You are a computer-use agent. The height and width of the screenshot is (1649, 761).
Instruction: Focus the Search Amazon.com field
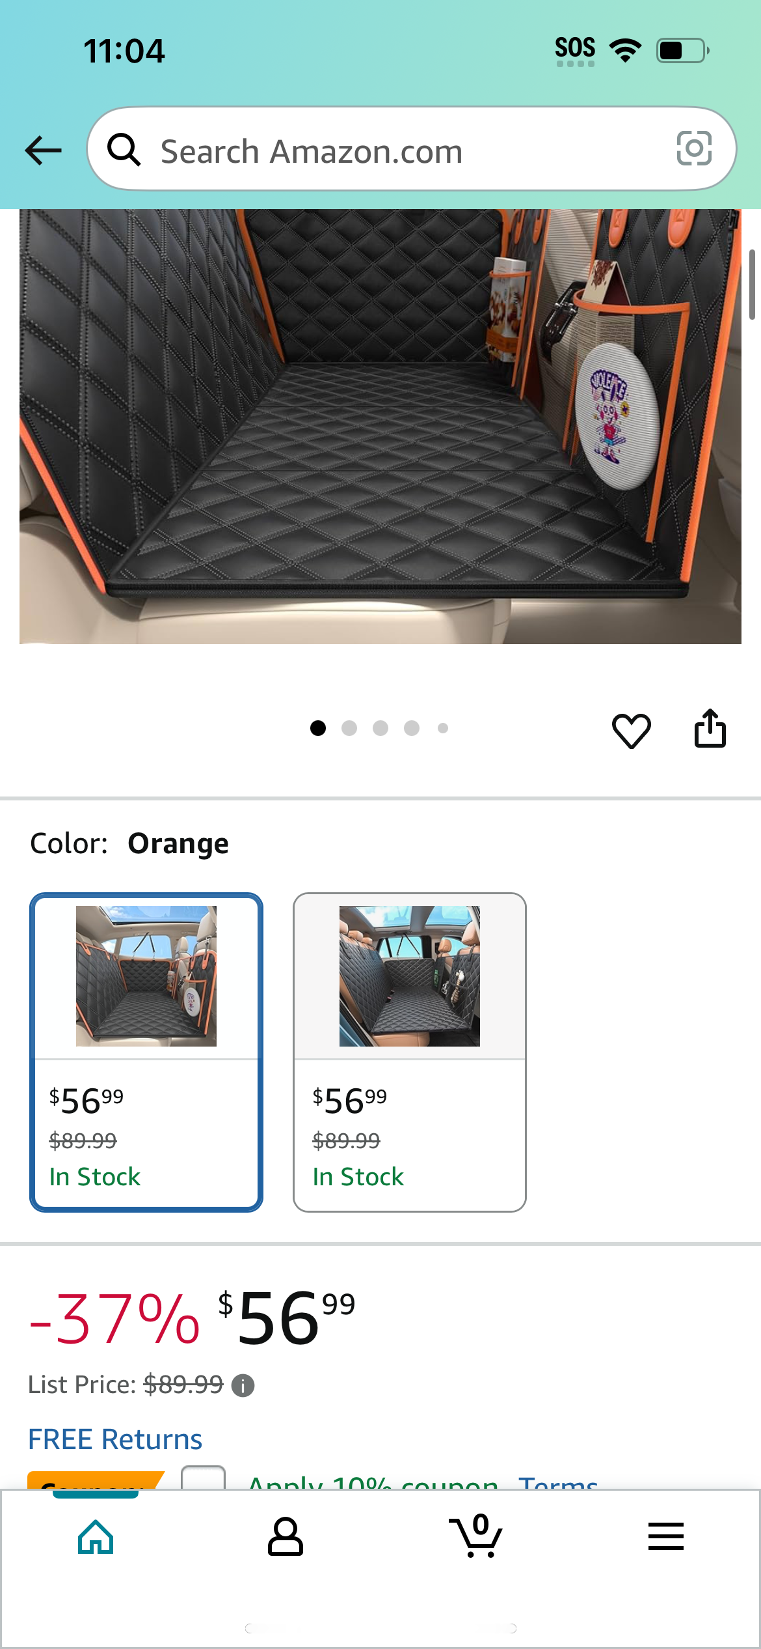412,149
